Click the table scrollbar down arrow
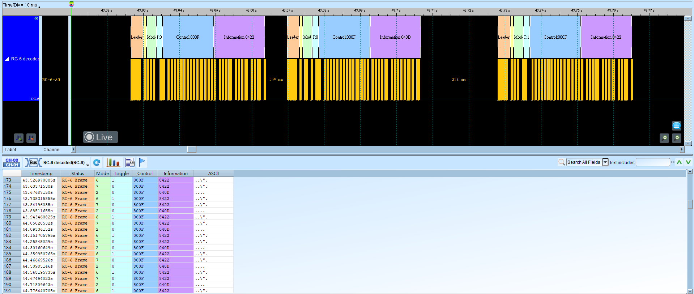Screen dimensions: 694x294 [x=690, y=291]
